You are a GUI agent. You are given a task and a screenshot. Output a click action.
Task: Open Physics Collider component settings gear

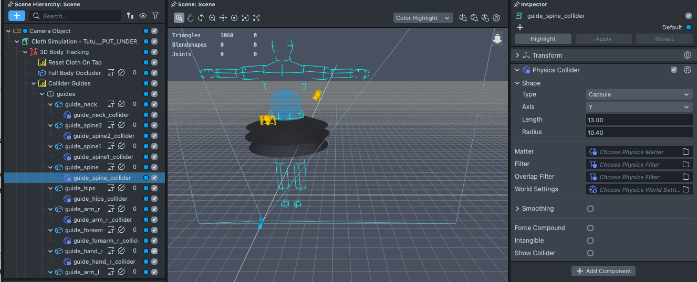687,70
